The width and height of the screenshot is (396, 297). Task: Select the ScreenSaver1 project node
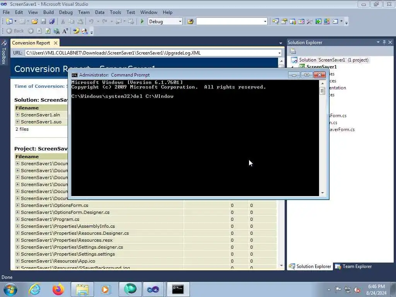pos(321,67)
